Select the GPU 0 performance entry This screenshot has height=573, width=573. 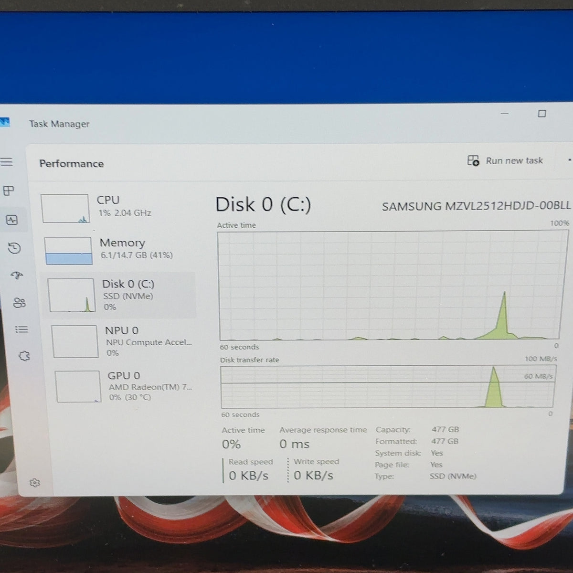coord(125,386)
